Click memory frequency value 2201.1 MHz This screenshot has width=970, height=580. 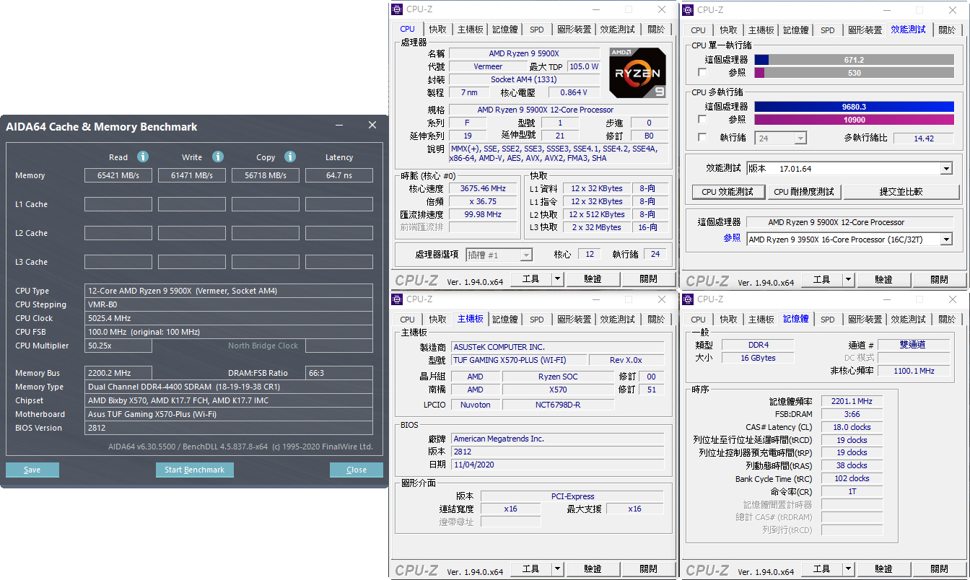pos(852,401)
